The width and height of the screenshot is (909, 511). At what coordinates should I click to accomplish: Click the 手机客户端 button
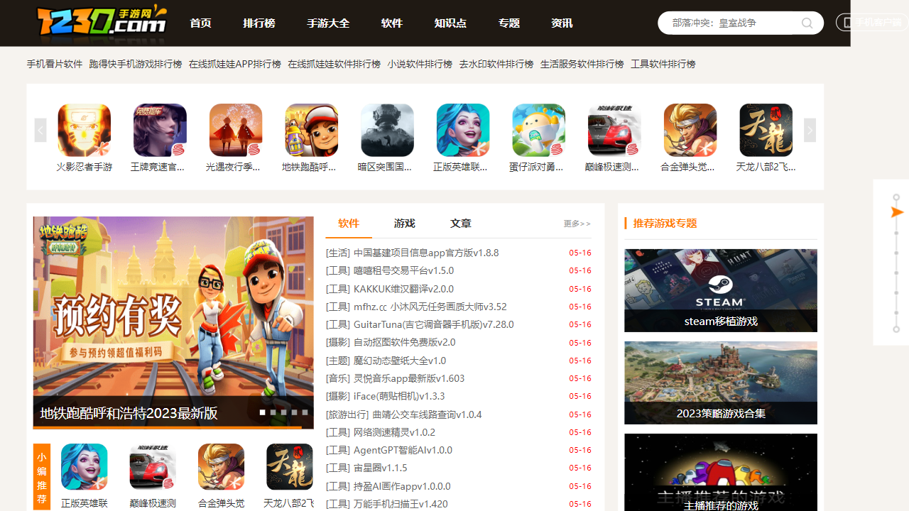click(x=872, y=23)
